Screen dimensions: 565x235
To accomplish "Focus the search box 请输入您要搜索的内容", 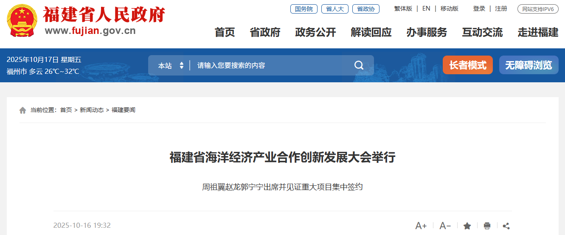I will click(272, 65).
